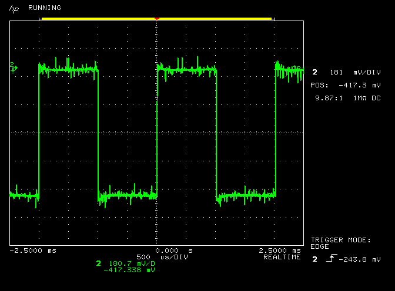Click the white channel 2 label
The image size is (395, 291).
click(x=314, y=73)
